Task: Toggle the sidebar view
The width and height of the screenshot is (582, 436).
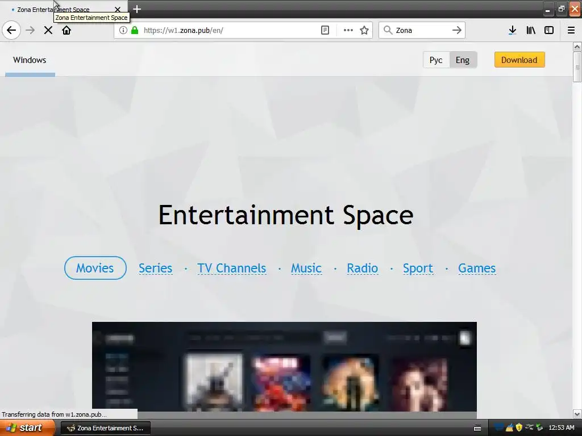Action: coord(549,30)
